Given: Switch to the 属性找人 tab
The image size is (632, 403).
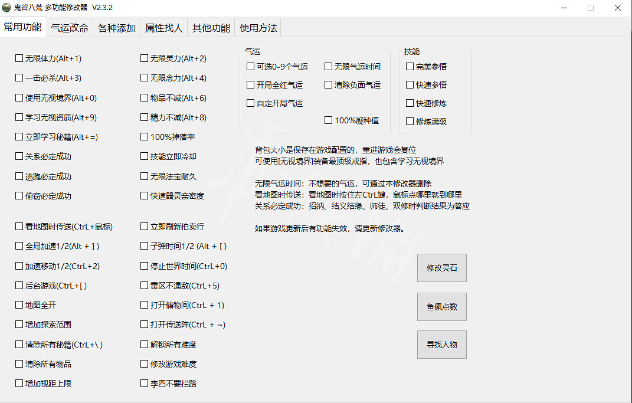Looking at the screenshot, I should [x=163, y=27].
